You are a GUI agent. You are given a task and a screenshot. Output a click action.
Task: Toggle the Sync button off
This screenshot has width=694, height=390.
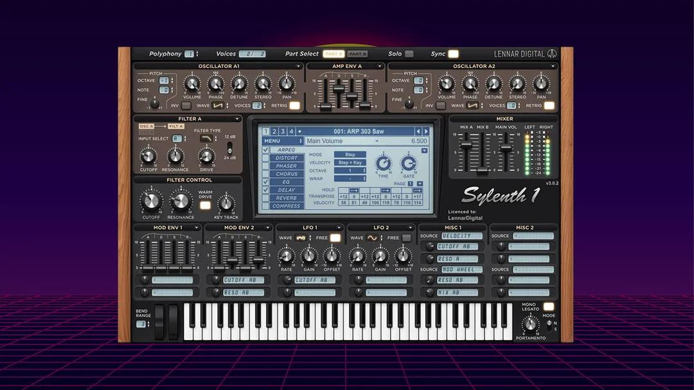pos(453,54)
